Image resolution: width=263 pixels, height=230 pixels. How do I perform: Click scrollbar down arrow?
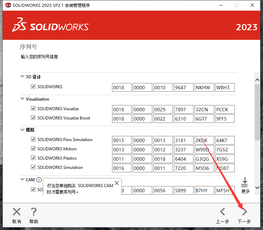257,188
